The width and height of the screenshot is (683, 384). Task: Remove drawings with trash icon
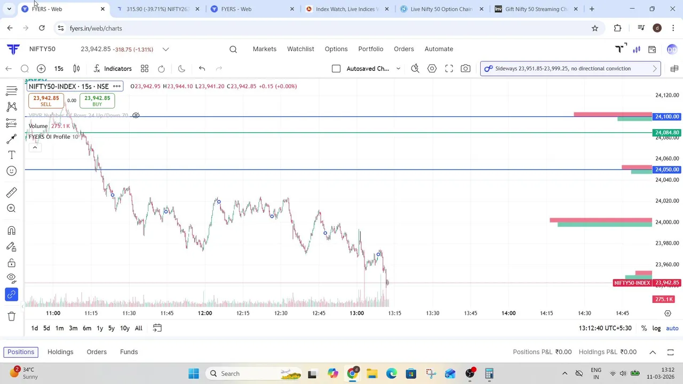pyautogui.click(x=11, y=316)
